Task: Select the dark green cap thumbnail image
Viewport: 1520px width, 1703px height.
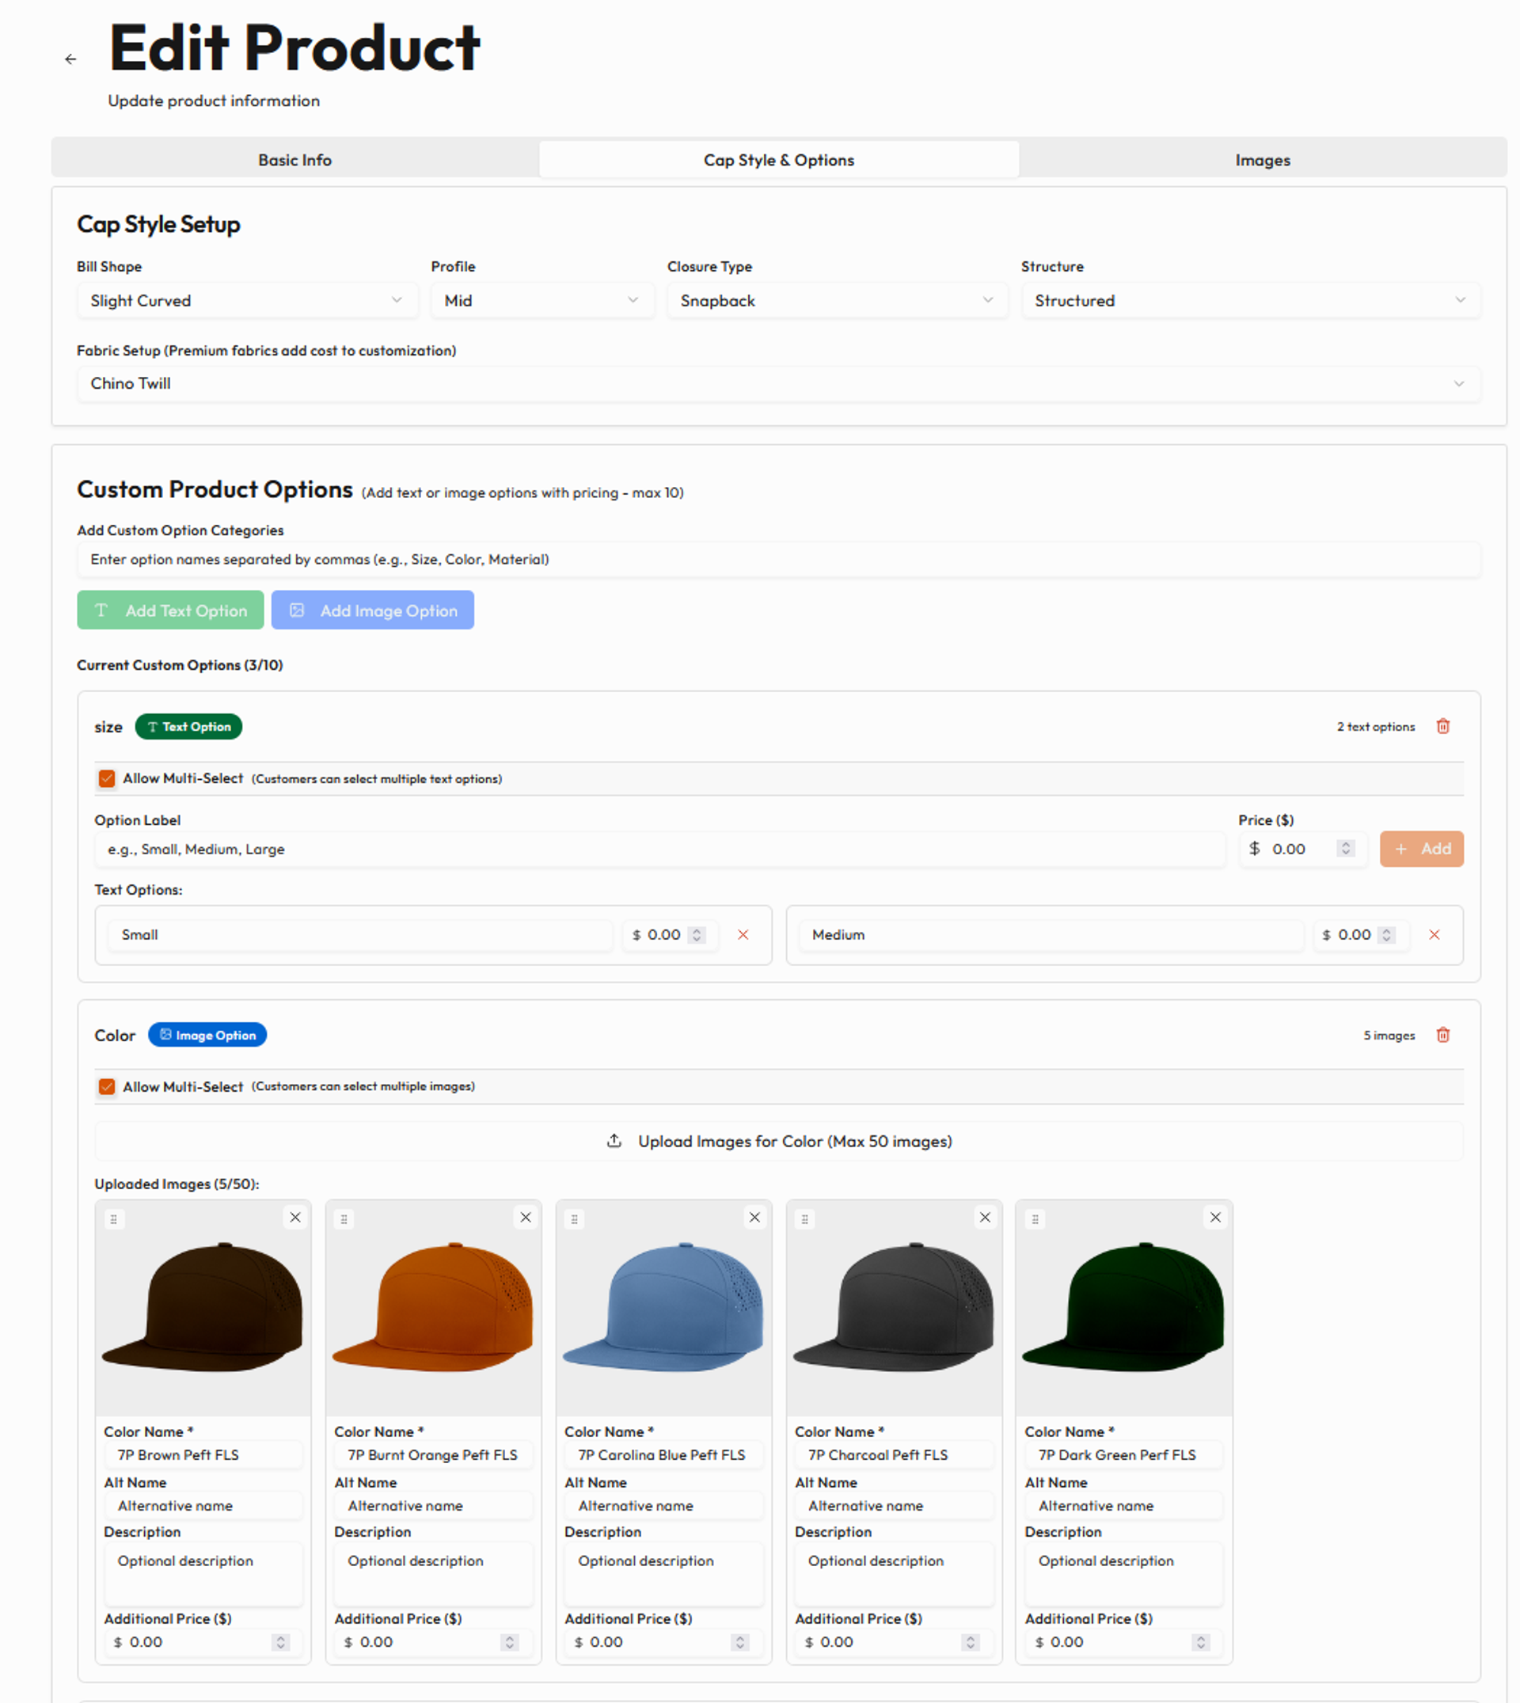Action: click(x=1124, y=1307)
